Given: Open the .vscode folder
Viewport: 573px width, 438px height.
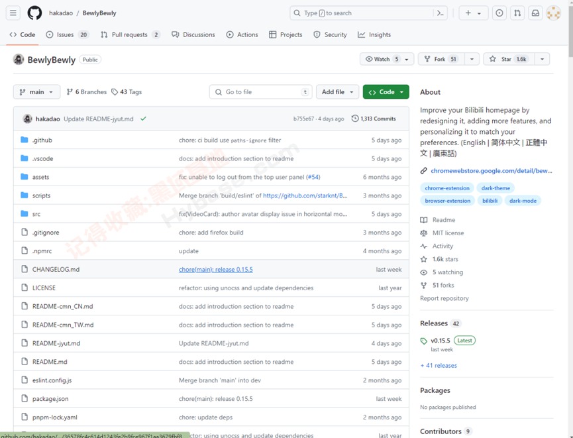Looking at the screenshot, I should click(42, 158).
